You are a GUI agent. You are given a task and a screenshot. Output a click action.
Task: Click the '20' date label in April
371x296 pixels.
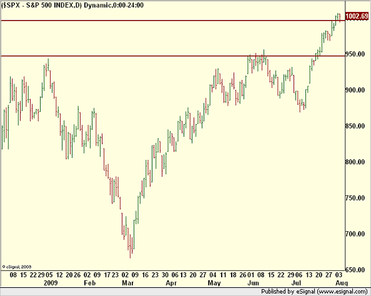[x=193, y=275]
